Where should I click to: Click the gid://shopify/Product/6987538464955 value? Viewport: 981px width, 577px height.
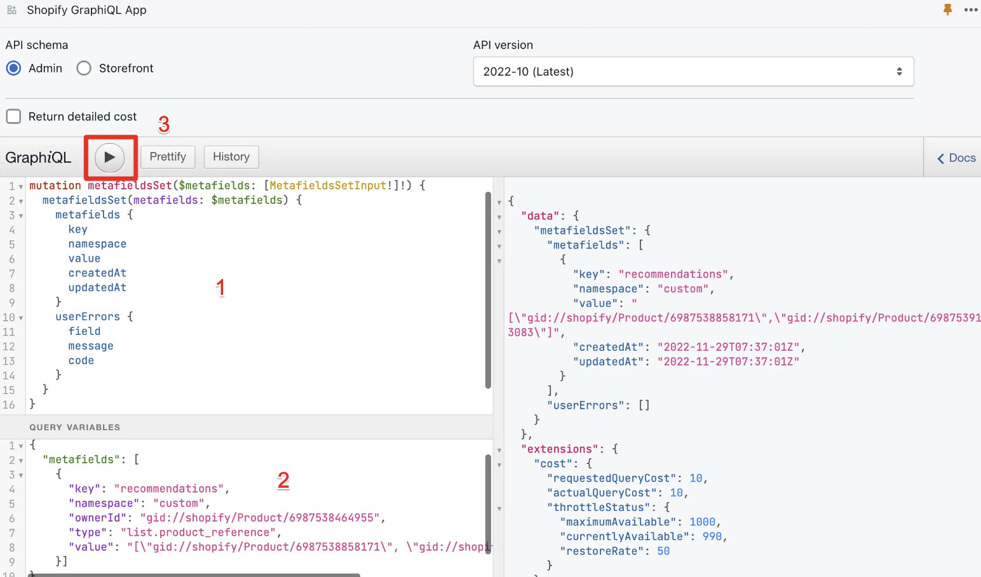coord(260,518)
